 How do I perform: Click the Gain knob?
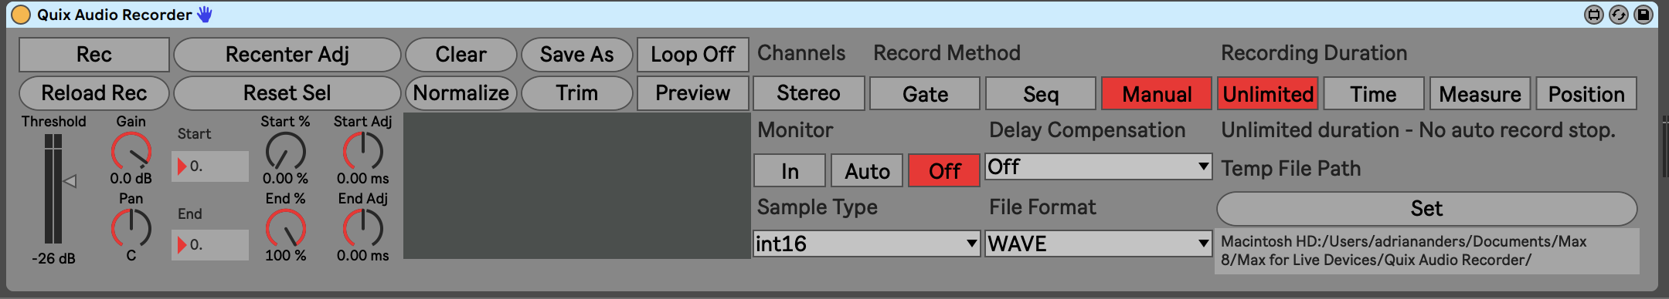(131, 151)
